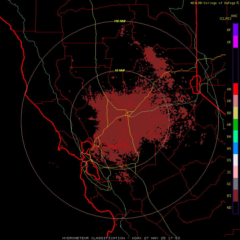Click the 'WS' legend label
The width and height of the screenshot is (240, 240).
pos(229,148)
